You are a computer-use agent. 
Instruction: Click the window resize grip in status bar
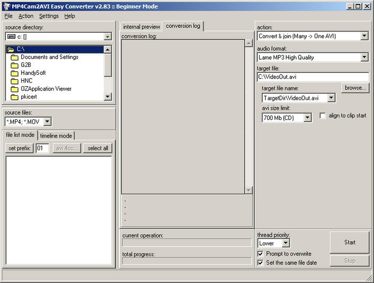[369, 277]
